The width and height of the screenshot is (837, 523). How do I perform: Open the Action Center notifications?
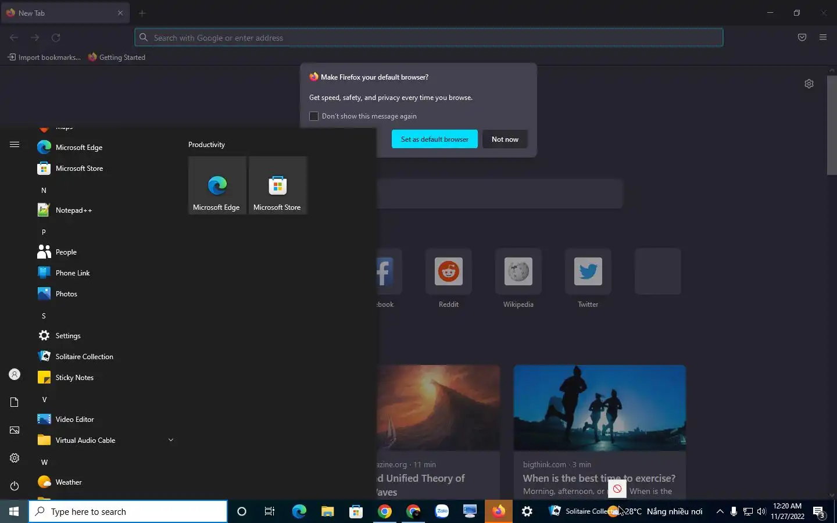pyautogui.click(x=819, y=512)
